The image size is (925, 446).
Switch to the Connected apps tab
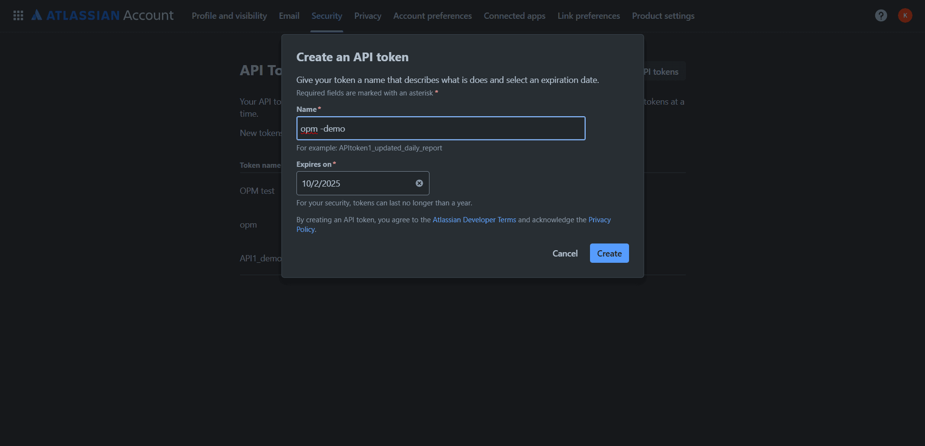tap(514, 16)
